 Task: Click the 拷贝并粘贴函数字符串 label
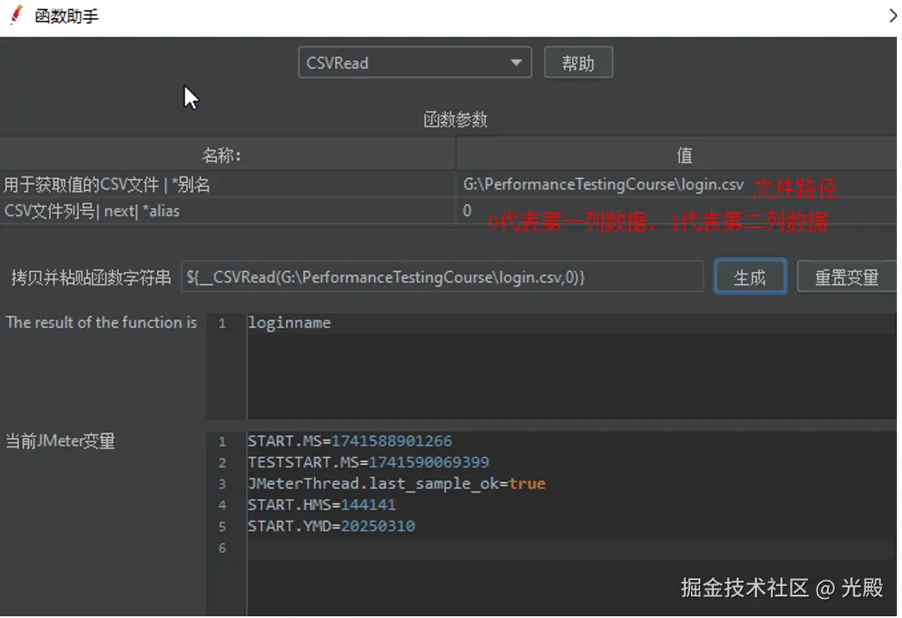coord(91,278)
